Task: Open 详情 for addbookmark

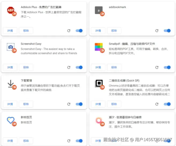Action: (x=98, y=30)
